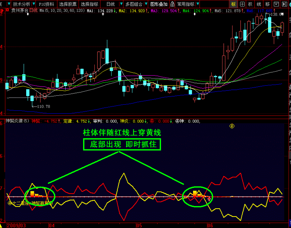The width and height of the screenshot is (291, 228).
Task: Toggle the yellow 标 toolbar button
Action: (x=233, y=4)
